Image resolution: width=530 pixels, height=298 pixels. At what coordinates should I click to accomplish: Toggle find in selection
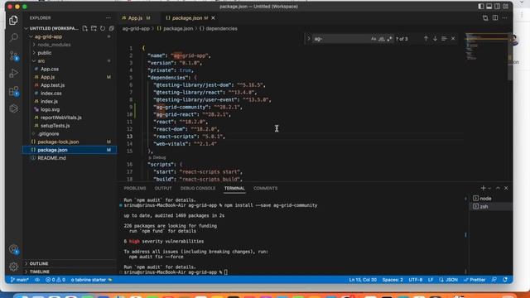click(x=444, y=39)
